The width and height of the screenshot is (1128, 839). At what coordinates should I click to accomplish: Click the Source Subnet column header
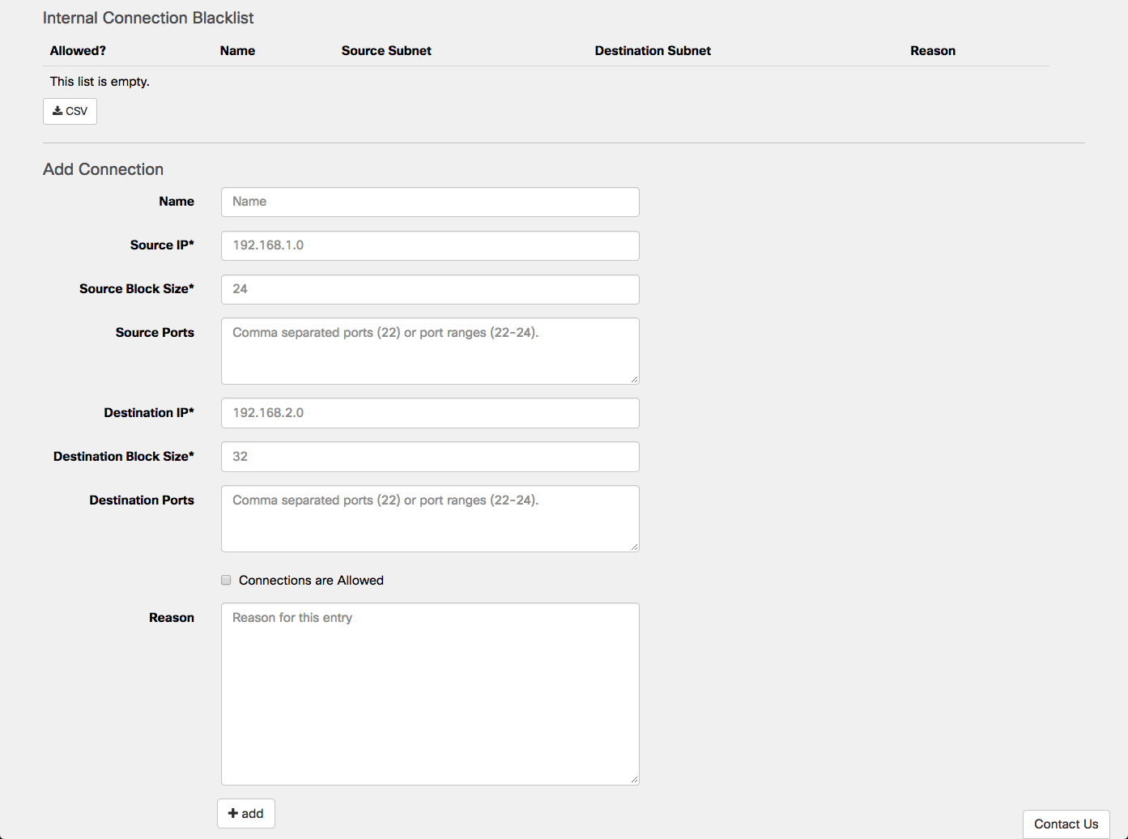(x=386, y=50)
